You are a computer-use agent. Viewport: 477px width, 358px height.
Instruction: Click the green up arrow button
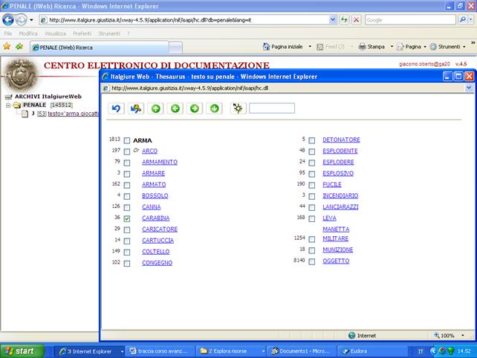(155, 108)
